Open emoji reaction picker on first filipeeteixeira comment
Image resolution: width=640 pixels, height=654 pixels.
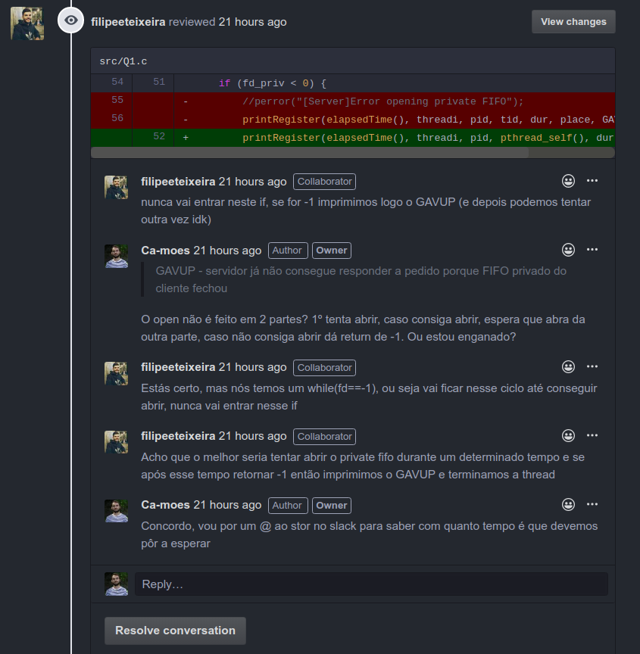568,181
